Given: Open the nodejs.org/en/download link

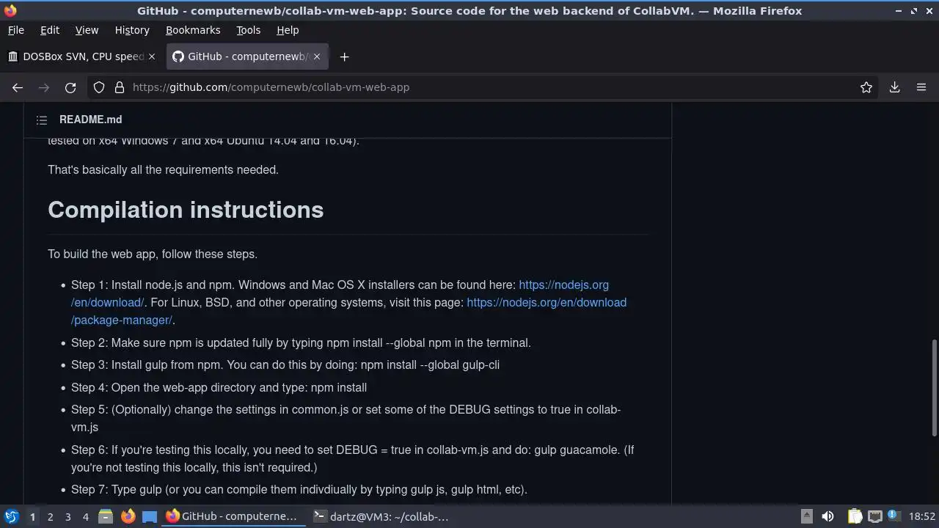Looking at the screenshot, I should [563, 285].
